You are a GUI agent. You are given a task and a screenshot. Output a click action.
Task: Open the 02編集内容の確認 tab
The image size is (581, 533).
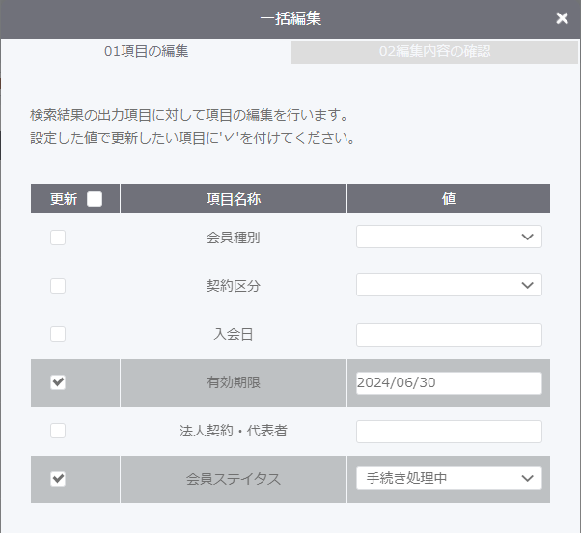coord(434,51)
